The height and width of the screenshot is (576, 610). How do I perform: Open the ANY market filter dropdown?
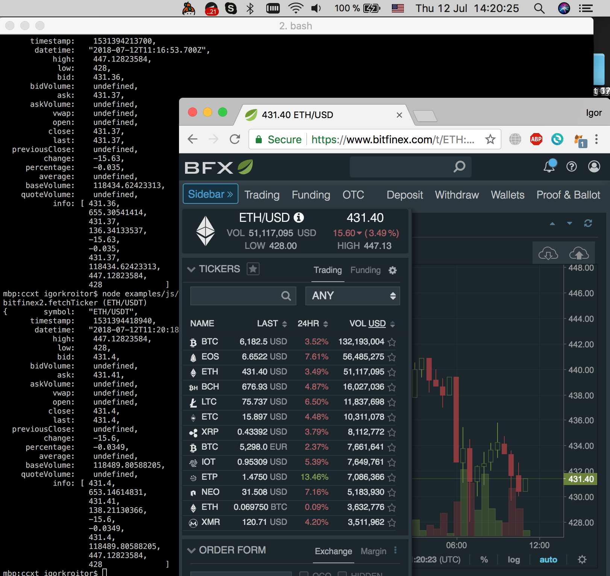(x=352, y=296)
